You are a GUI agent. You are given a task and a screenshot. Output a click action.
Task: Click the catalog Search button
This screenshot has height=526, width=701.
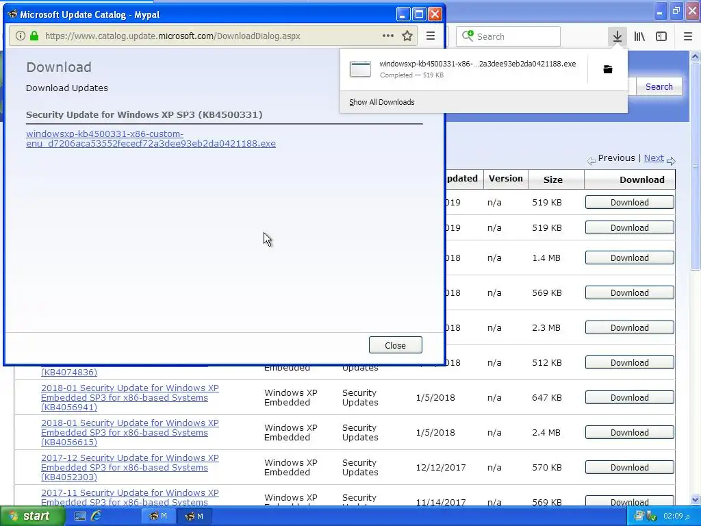click(x=659, y=86)
